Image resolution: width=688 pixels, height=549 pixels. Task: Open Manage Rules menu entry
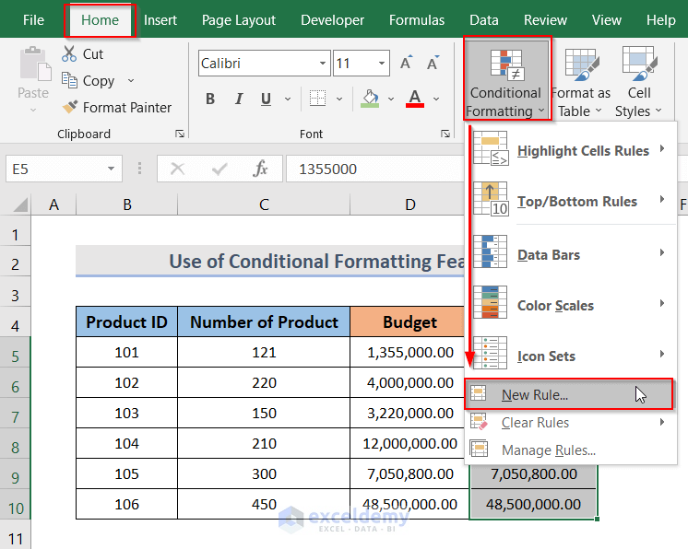coord(548,450)
